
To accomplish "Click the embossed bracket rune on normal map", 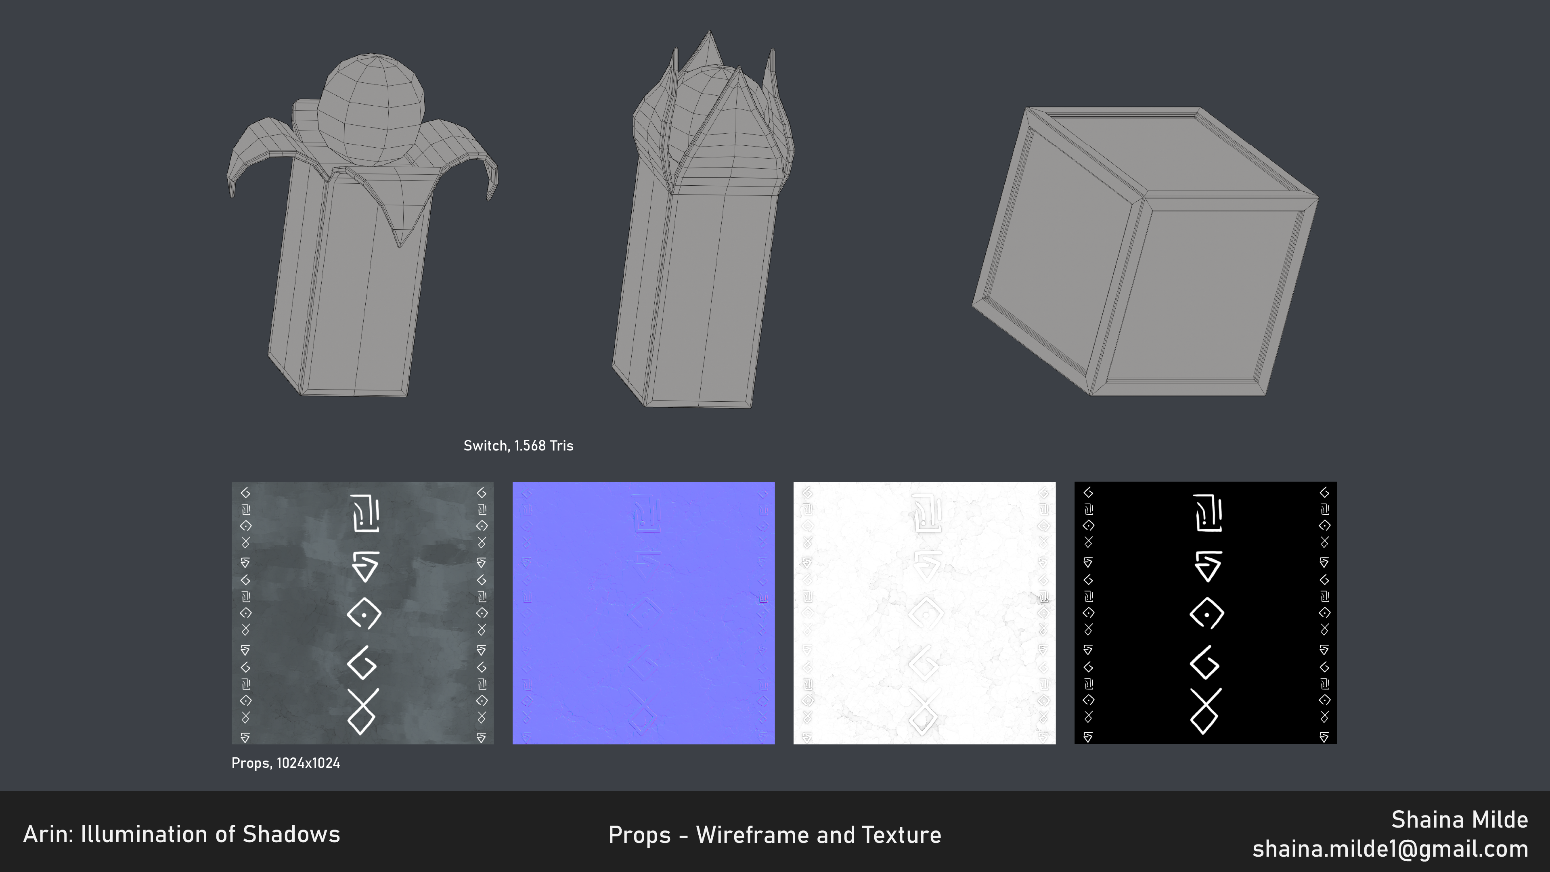I will pos(646,514).
